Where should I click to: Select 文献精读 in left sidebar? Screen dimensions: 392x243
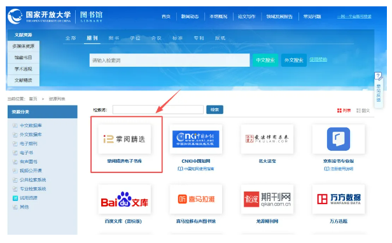tap(24, 81)
